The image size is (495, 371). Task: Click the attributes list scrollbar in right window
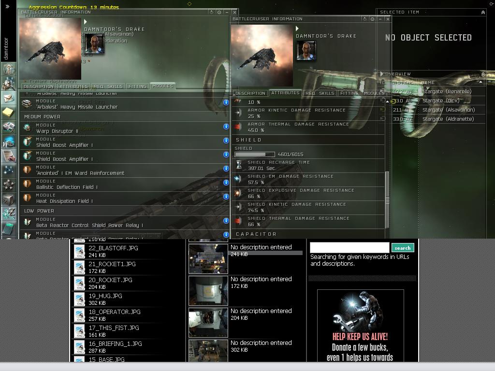click(387, 200)
